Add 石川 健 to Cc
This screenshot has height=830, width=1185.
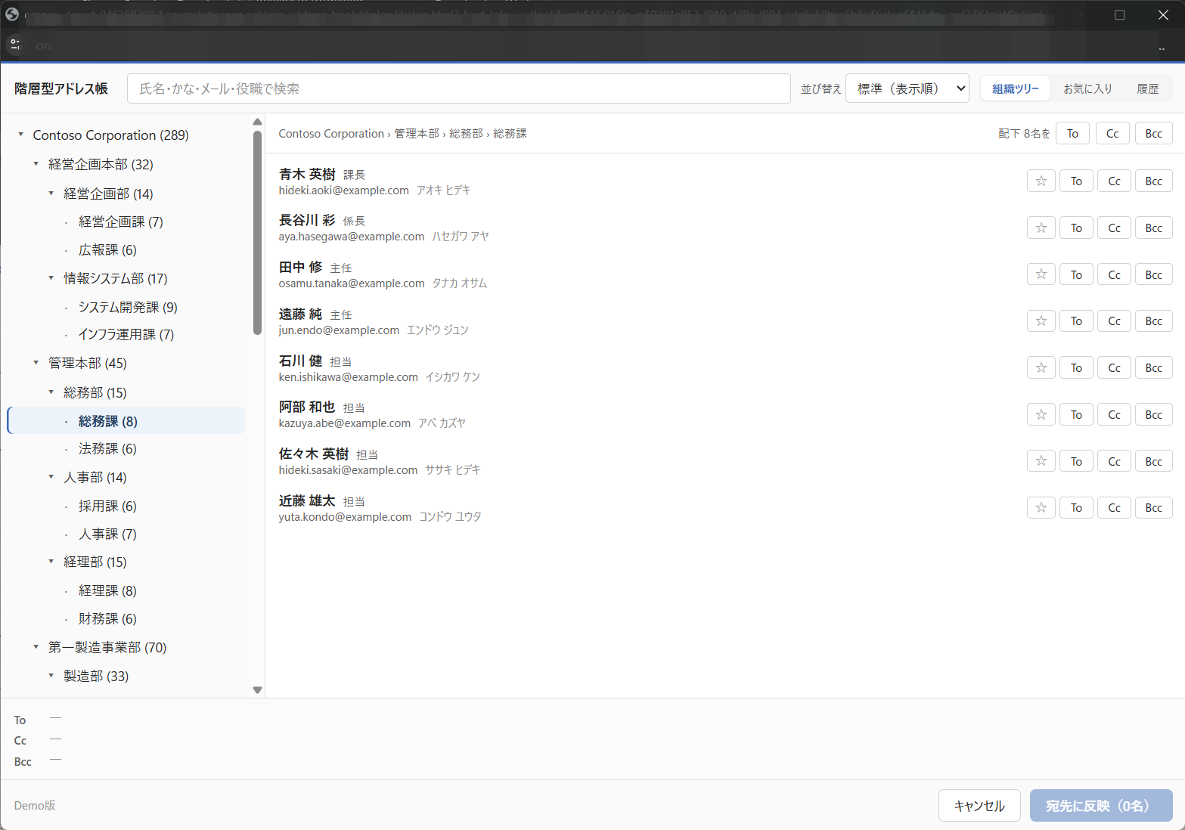click(1114, 367)
